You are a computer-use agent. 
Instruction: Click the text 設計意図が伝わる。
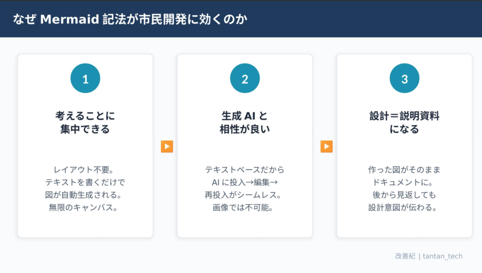click(404, 207)
